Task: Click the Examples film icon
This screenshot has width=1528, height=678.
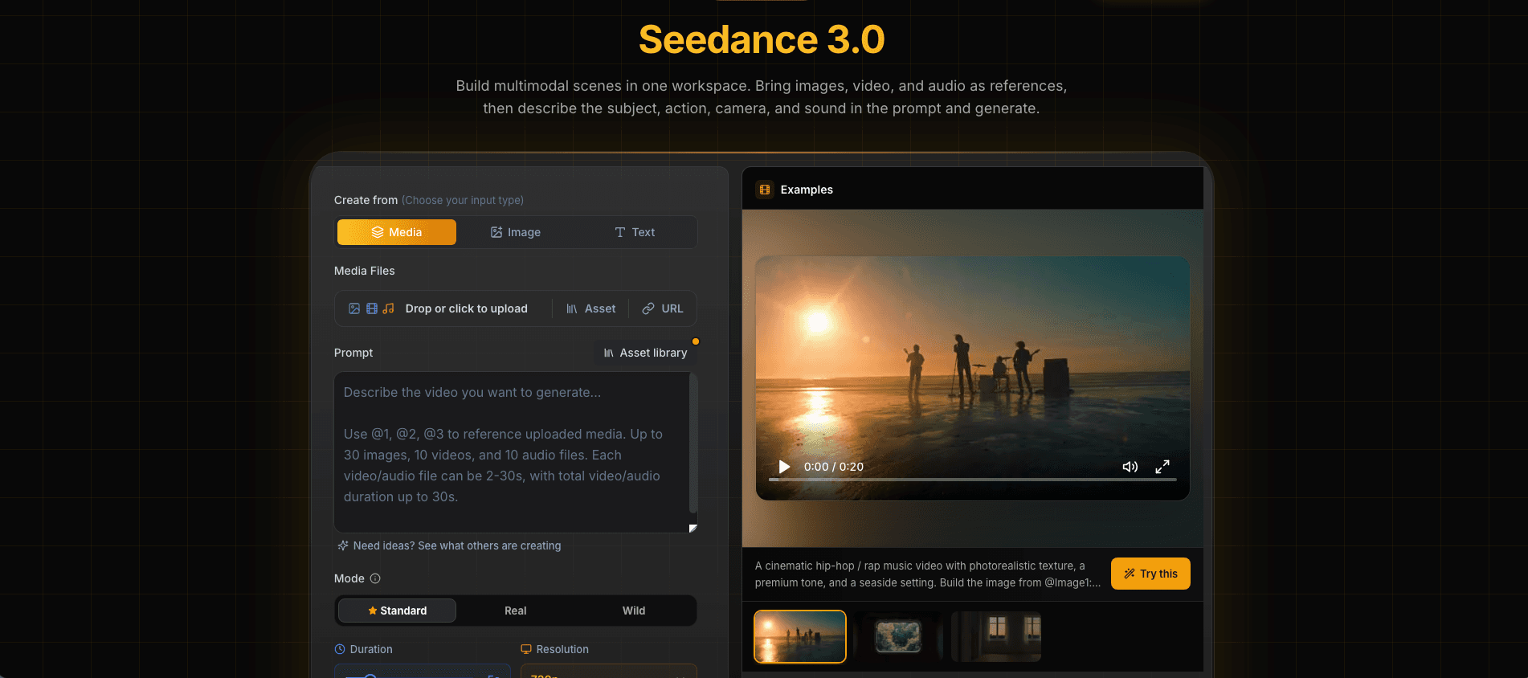Action: (765, 190)
